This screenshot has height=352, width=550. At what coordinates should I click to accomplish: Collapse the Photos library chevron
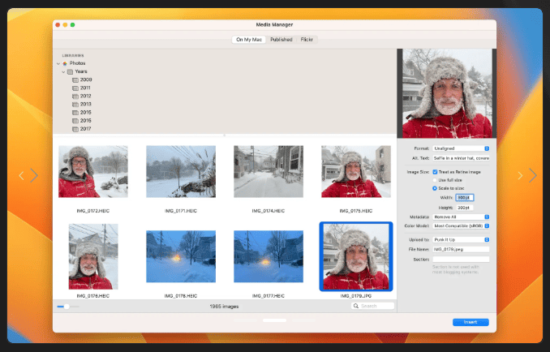(58, 63)
